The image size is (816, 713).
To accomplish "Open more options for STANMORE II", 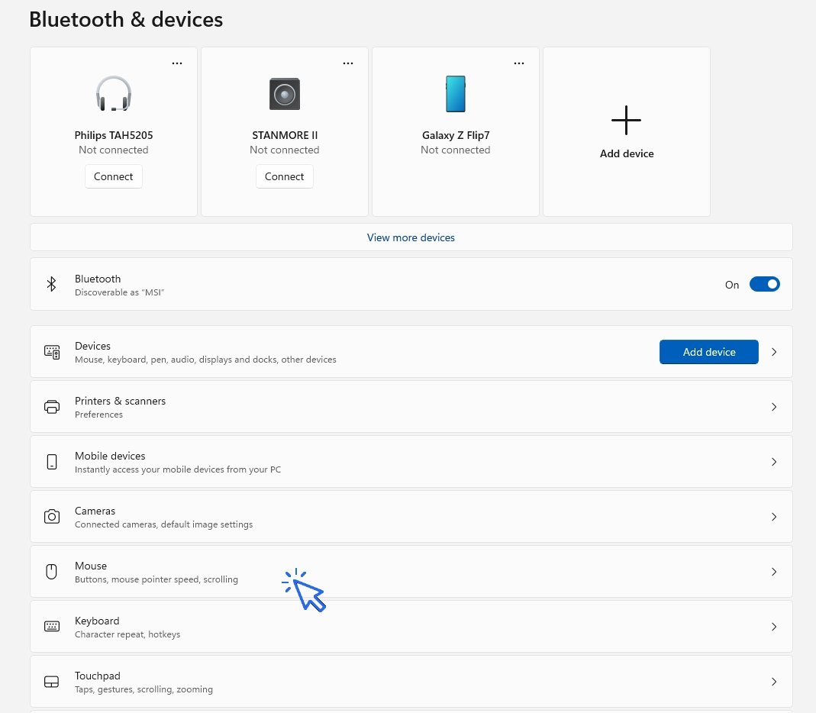I will (x=348, y=63).
